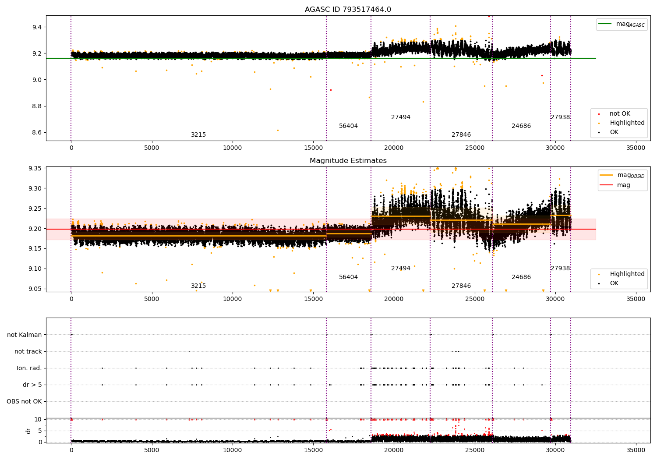Click OBSID label '24686' in the AGASC ID plot
This screenshot has width=657, height=460.
click(x=521, y=126)
